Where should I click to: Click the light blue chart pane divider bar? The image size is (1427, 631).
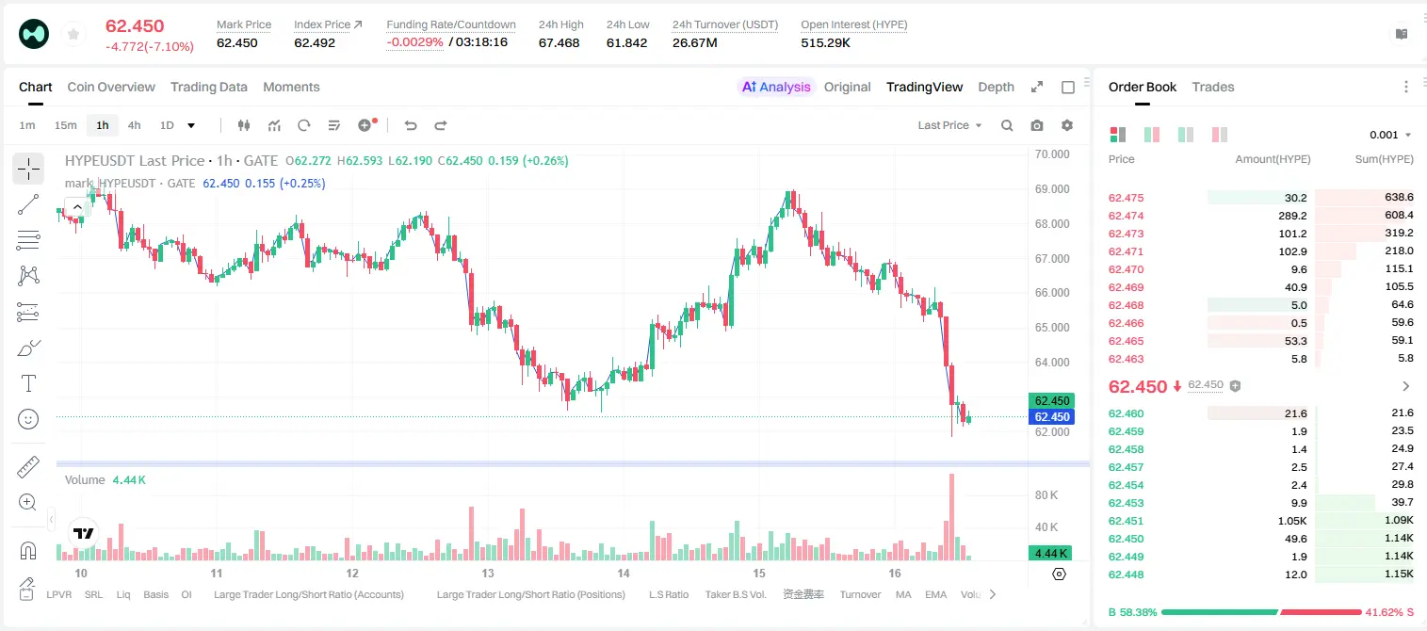pyautogui.click(x=573, y=463)
